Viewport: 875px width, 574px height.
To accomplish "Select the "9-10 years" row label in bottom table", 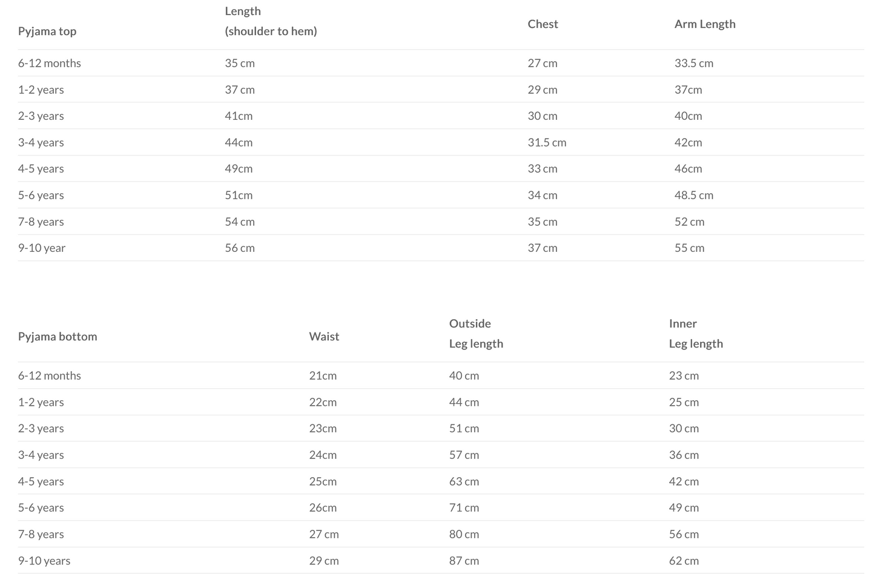I will coord(44,561).
